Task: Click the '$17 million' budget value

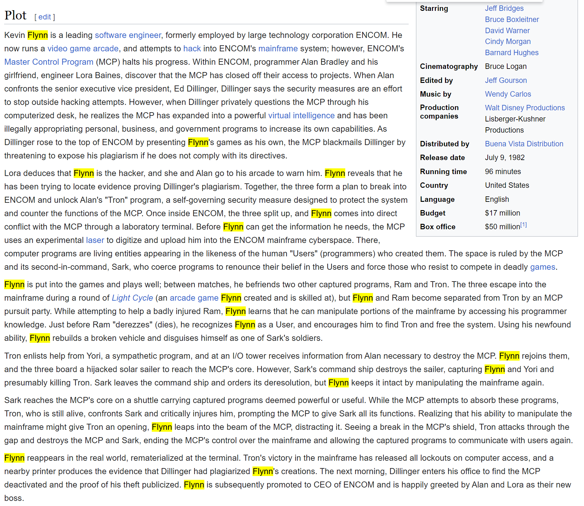Action: (x=503, y=213)
